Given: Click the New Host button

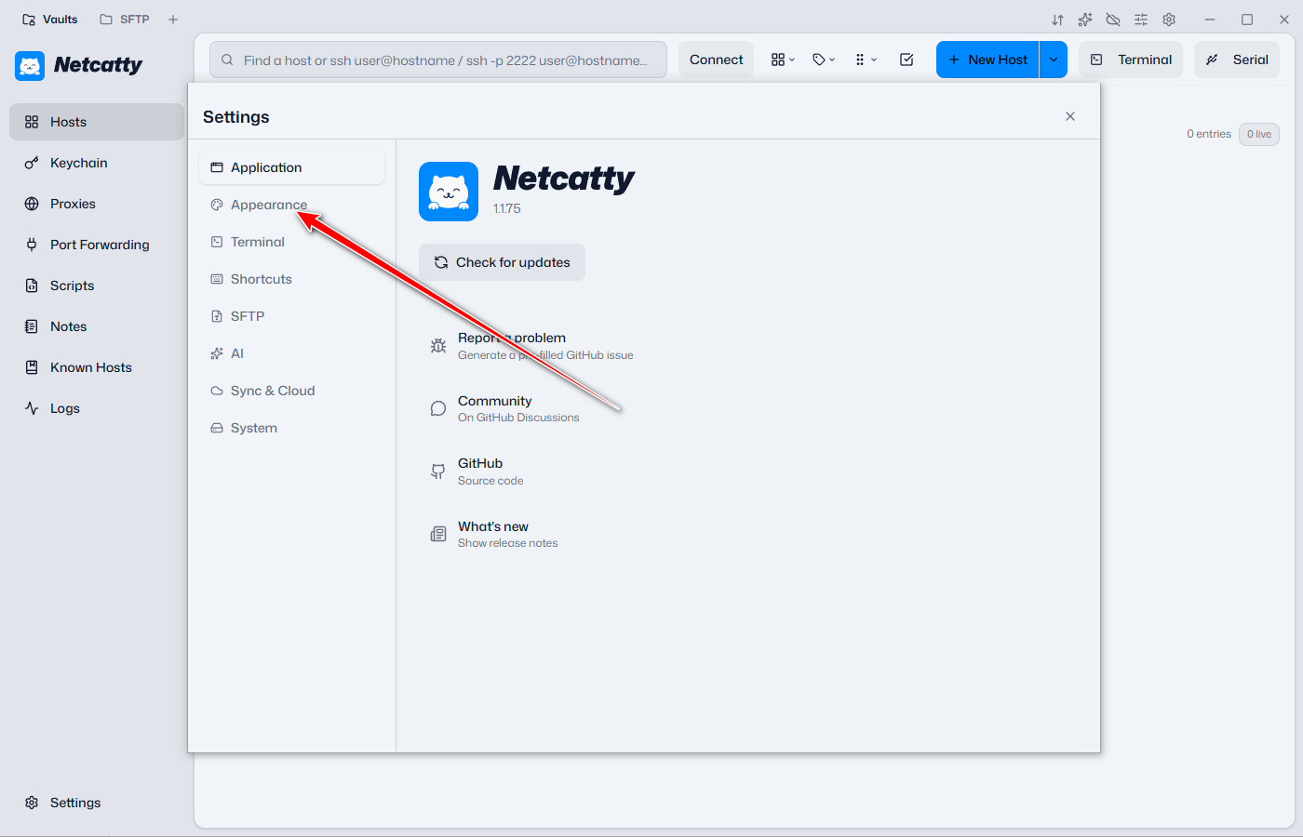Looking at the screenshot, I should click(x=987, y=60).
